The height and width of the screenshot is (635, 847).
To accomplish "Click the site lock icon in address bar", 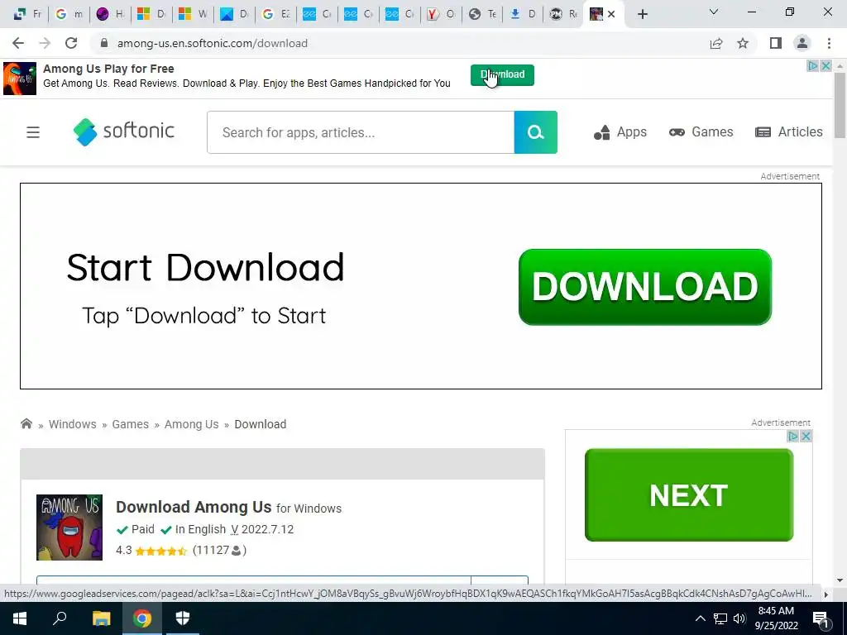I will [x=105, y=43].
